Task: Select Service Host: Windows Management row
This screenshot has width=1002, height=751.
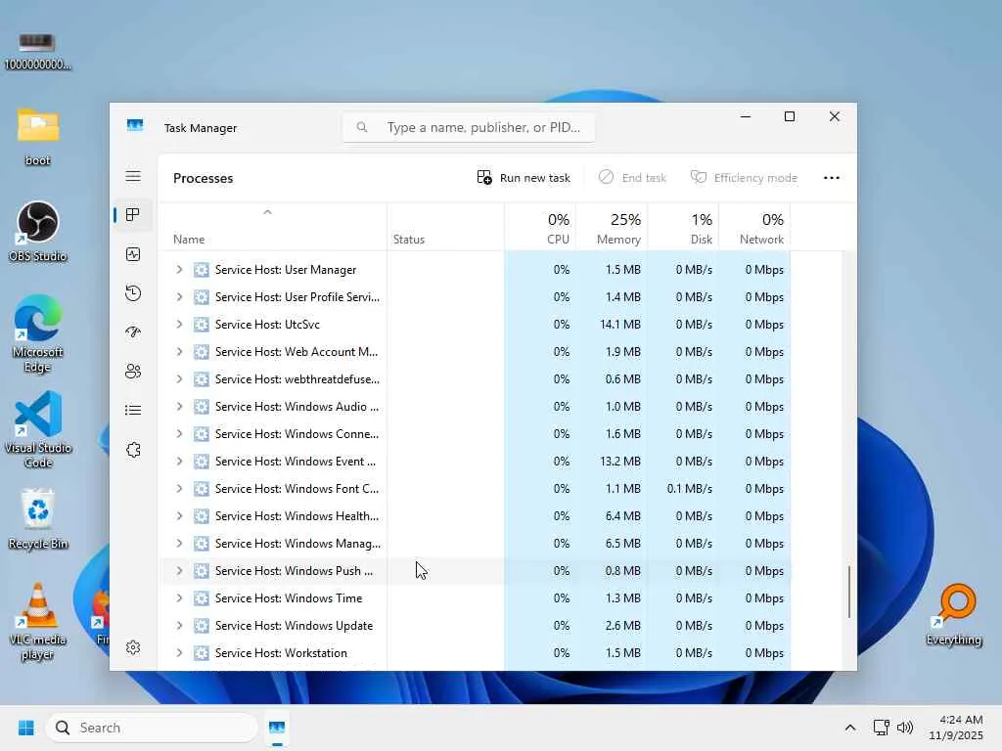Action: tap(475, 544)
